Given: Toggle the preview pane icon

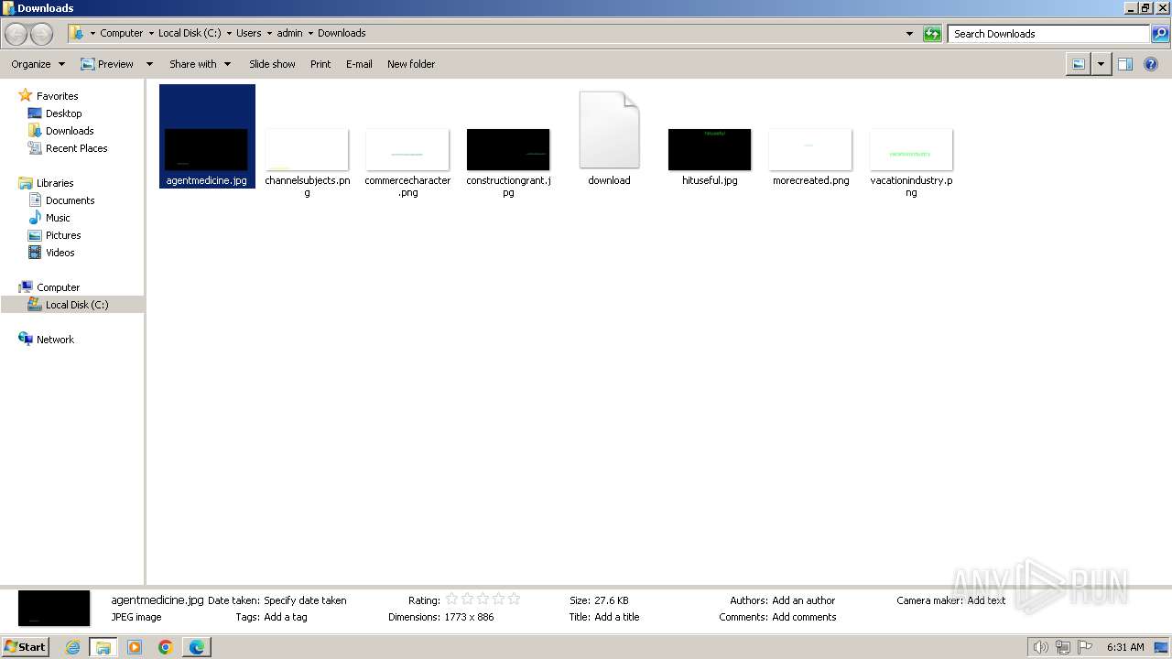Looking at the screenshot, I should pos(1125,64).
